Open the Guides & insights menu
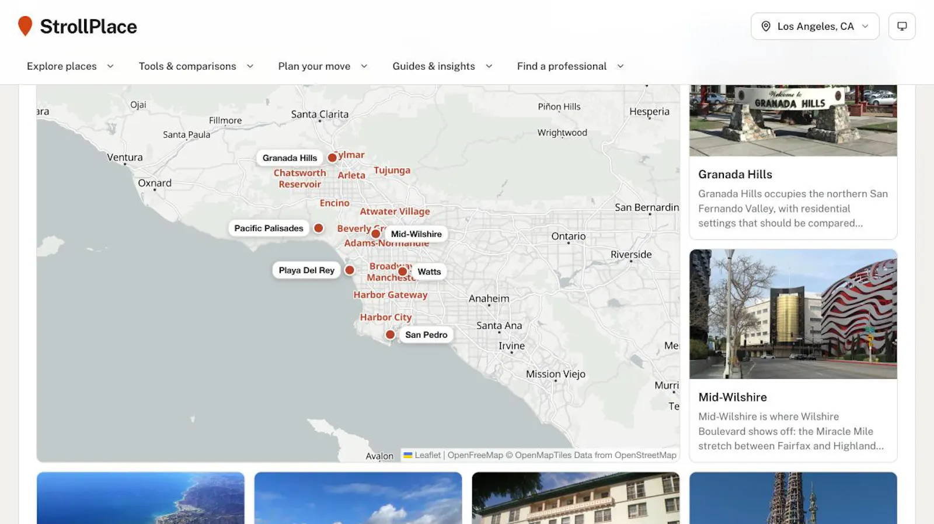 [x=443, y=66]
